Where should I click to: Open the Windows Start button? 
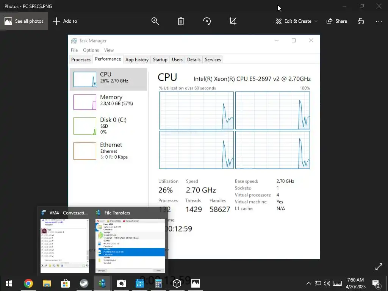pos(9,283)
